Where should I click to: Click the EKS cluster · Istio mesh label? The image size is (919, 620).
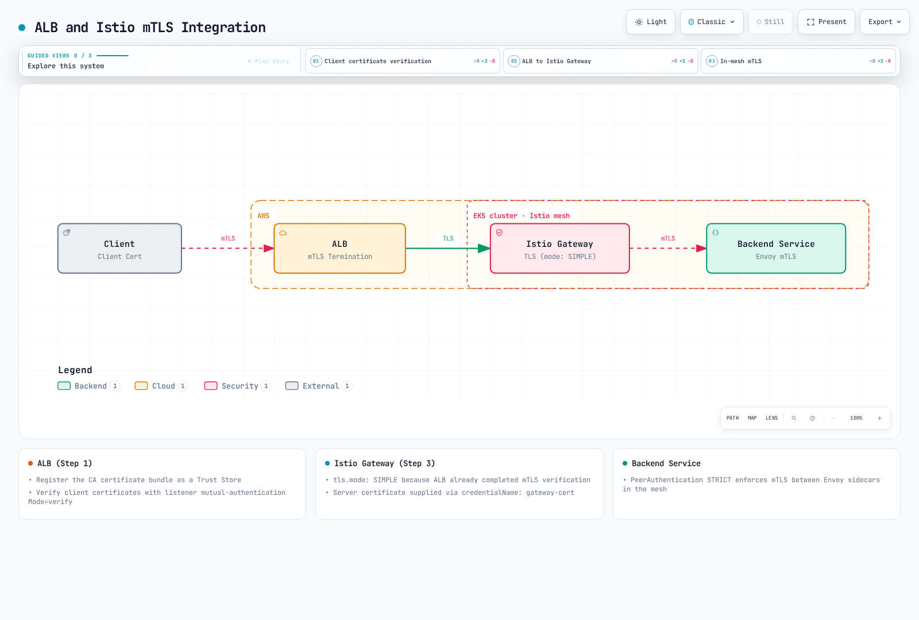522,216
